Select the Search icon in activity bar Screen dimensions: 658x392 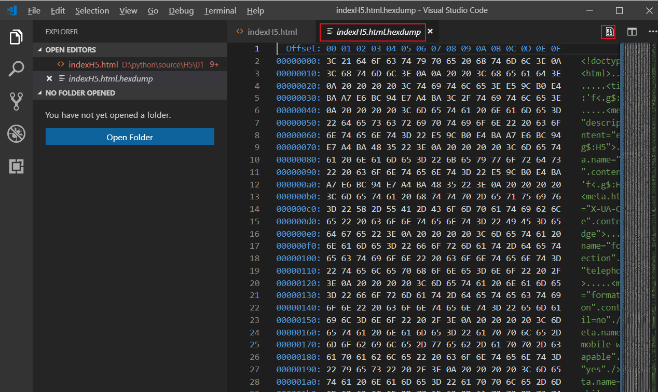pos(16,68)
